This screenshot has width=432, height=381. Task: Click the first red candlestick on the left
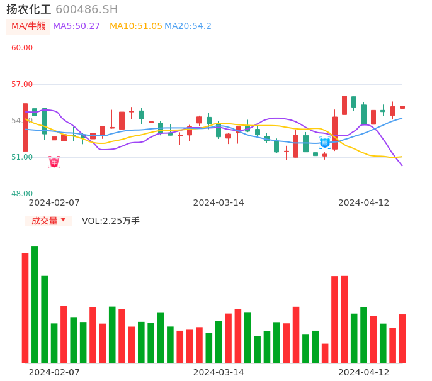coord(25,128)
